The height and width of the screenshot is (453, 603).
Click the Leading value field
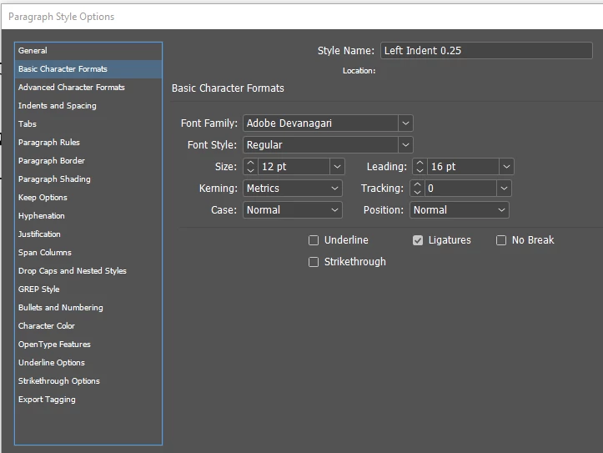tap(464, 167)
